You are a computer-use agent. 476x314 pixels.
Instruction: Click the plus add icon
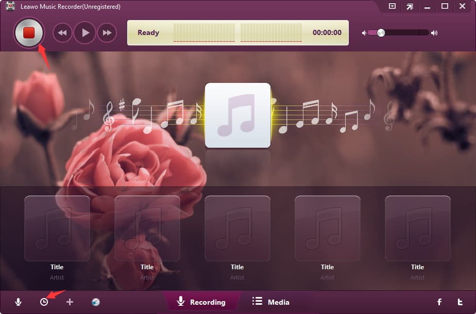(x=70, y=302)
